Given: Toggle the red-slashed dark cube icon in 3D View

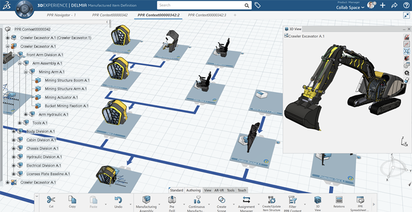Looking at the screenshot, I should click(407, 58).
